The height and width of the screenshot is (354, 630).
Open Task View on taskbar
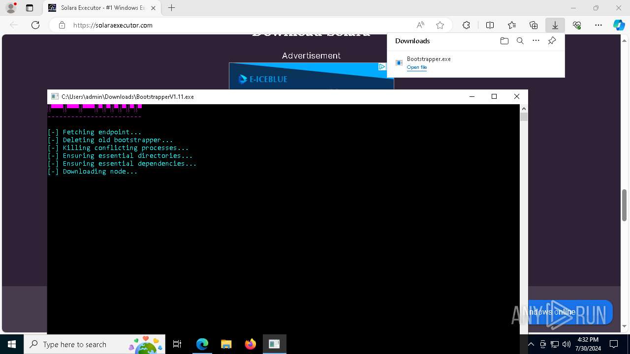click(x=177, y=345)
